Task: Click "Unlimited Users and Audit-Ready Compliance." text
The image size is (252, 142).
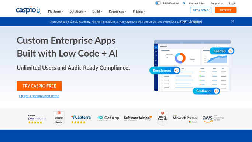Action: [73, 68]
